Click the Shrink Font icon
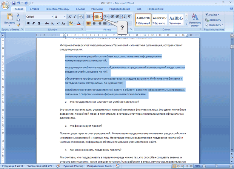This screenshot has height=169, width=234. (75, 17)
